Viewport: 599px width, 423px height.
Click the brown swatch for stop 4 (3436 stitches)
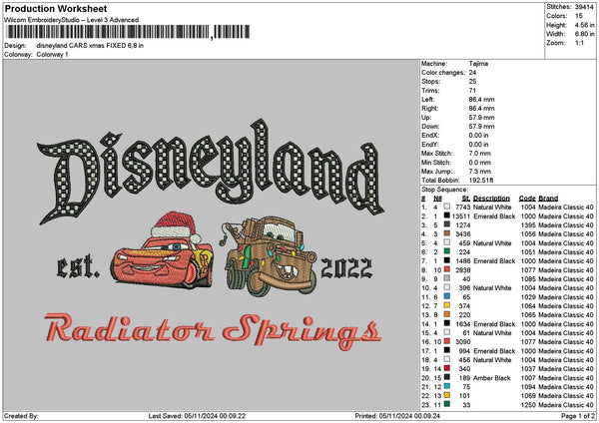pyautogui.click(x=446, y=234)
